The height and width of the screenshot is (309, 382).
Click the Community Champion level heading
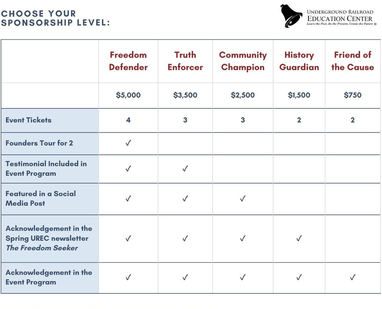(243, 61)
